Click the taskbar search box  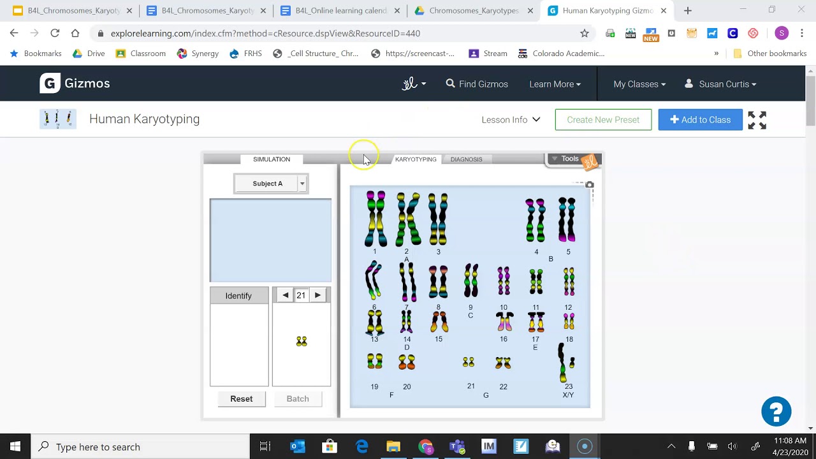[x=140, y=446]
